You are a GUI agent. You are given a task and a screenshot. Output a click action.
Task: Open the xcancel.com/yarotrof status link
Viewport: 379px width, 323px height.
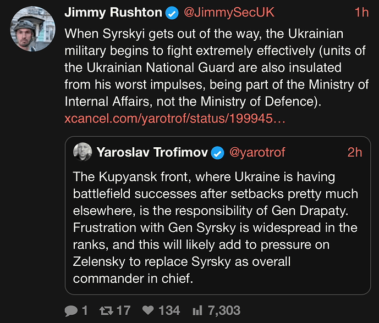[x=174, y=119]
